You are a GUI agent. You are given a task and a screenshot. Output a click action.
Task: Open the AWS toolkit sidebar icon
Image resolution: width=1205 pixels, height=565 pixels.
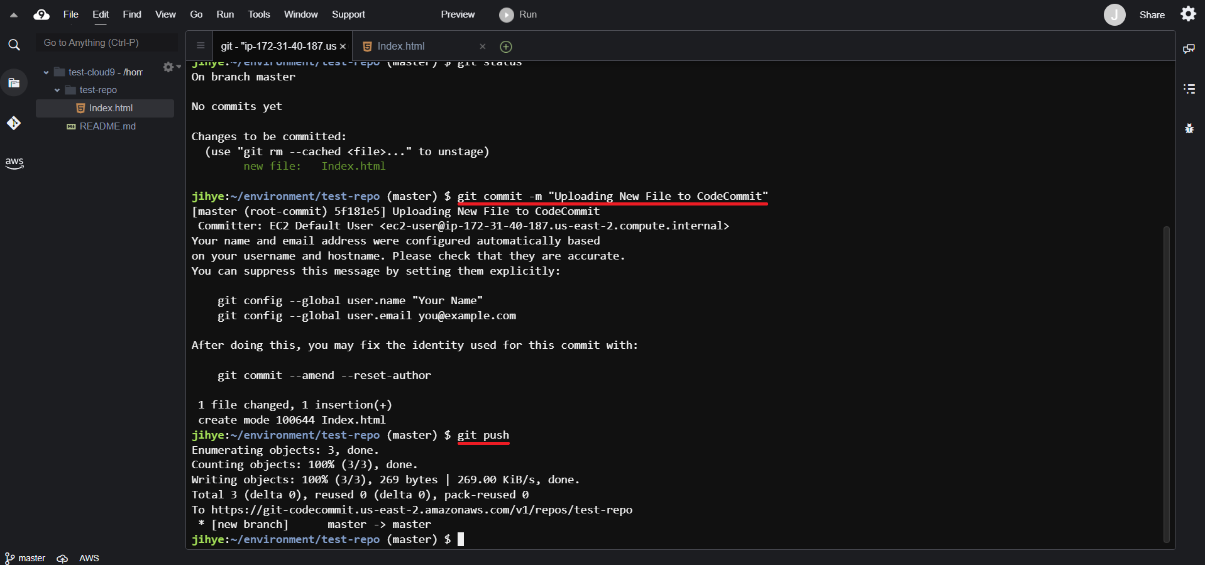14,163
